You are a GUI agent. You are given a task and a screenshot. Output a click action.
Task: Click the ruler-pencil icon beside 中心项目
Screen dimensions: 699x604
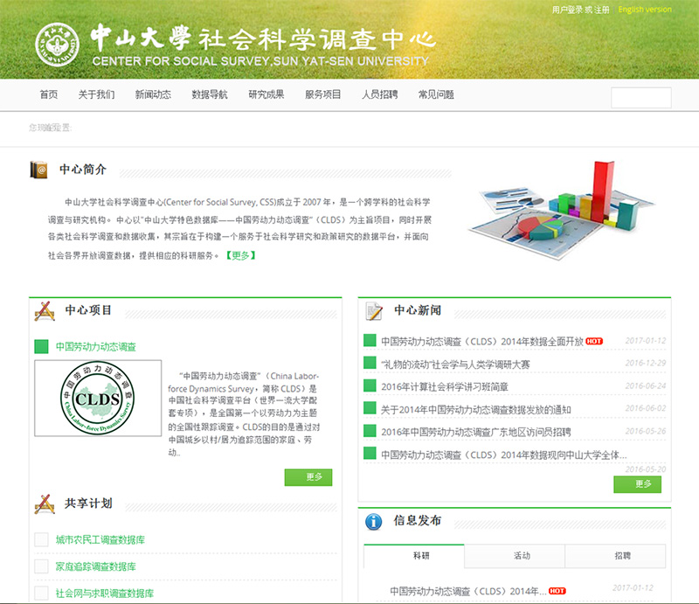coord(45,311)
